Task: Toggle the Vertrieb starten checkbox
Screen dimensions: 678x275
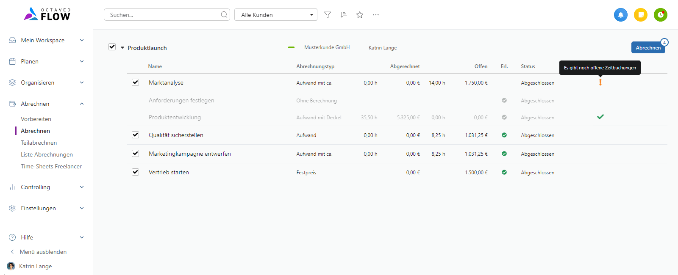Action: (136, 172)
